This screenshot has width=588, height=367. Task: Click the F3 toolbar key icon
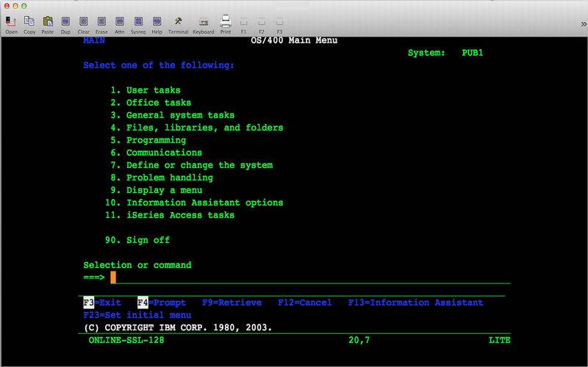coord(279,25)
